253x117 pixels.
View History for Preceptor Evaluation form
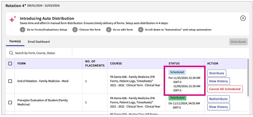click(218, 107)
